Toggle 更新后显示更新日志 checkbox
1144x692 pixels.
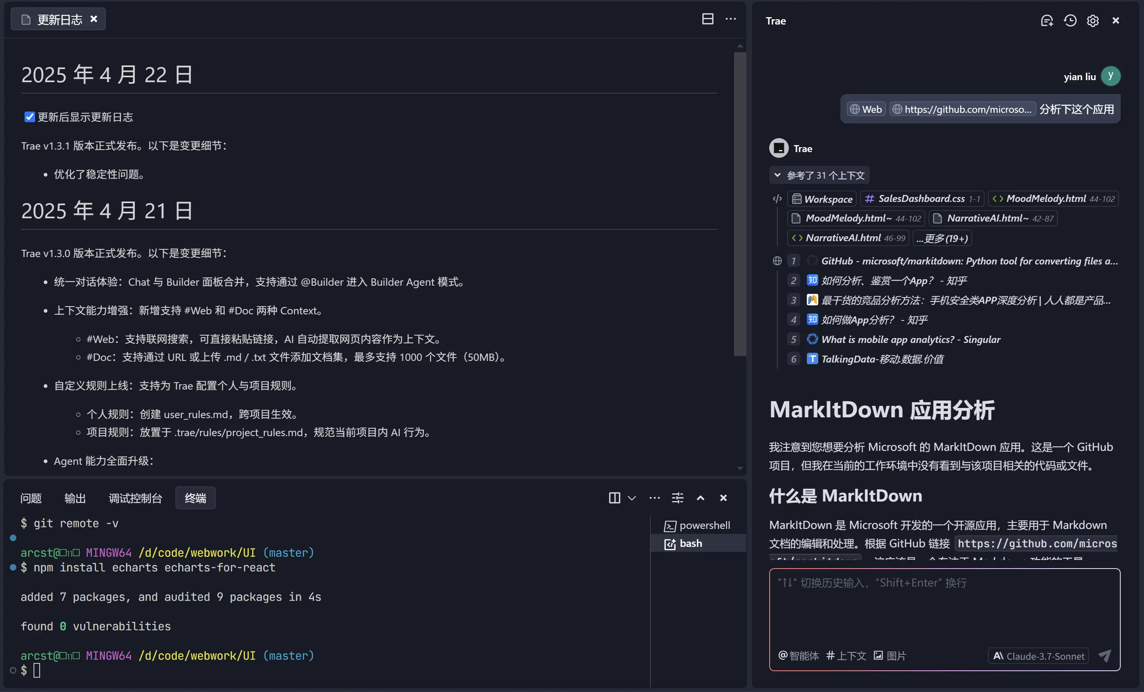(30, 117)
